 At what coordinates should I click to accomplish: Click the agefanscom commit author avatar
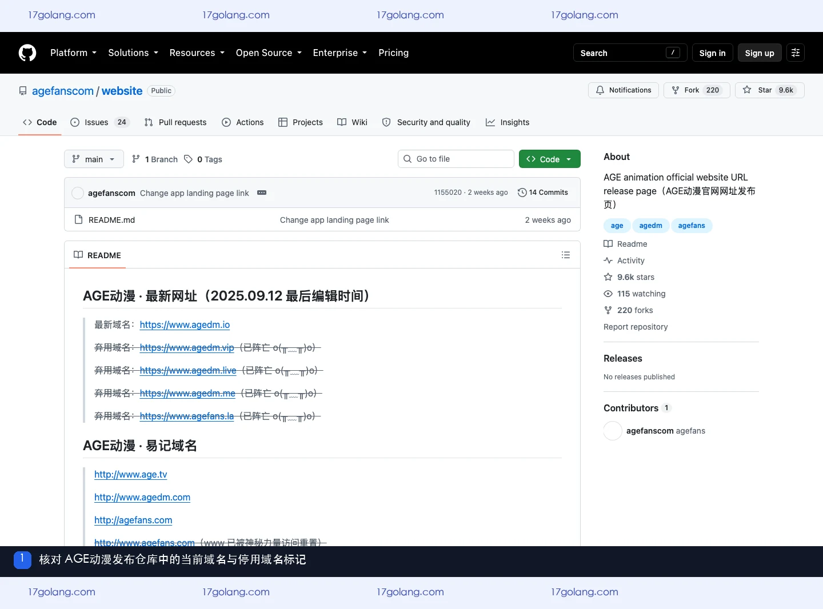[78, 193]
